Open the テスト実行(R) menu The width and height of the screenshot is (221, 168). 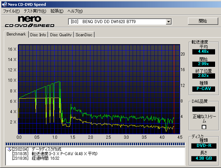(35, 11)
